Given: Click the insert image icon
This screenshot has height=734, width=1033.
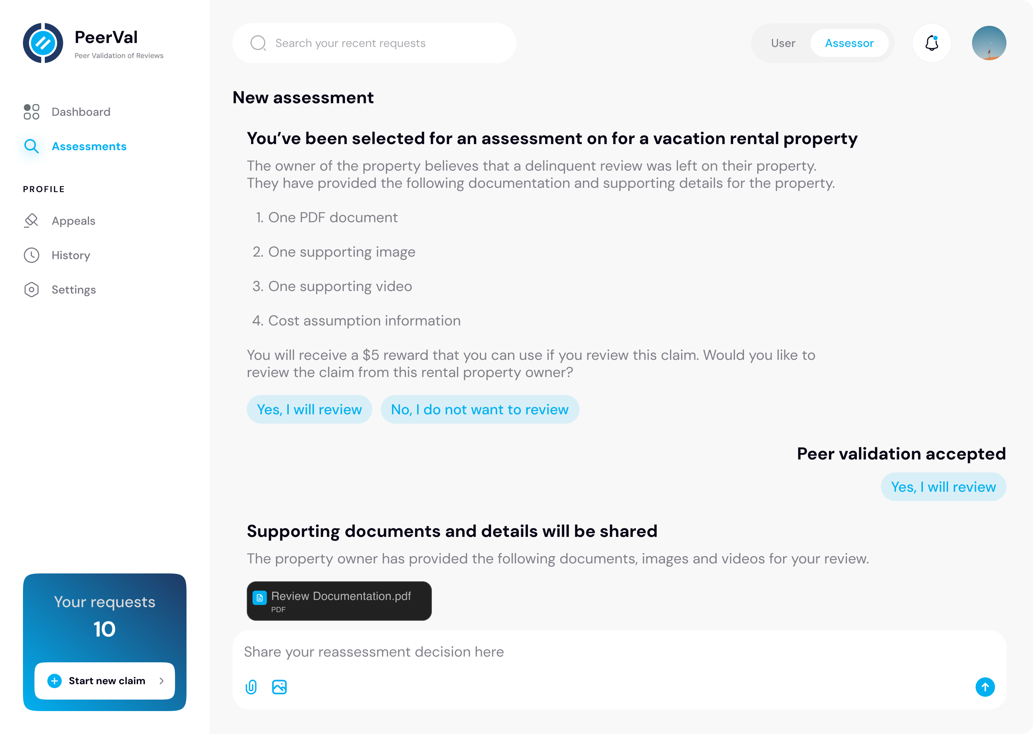Looking at the screenshot, I should pos(279,687).
